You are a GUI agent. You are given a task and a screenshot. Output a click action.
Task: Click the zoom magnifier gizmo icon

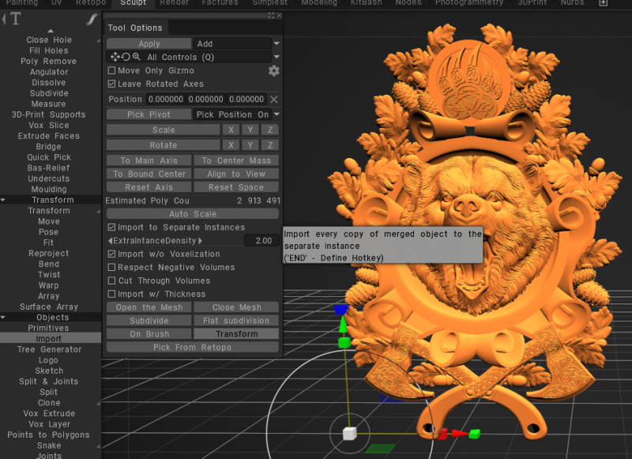pos(137,57)
